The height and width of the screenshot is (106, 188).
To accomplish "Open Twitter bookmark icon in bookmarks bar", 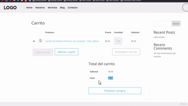I will [x=18, y=1].
